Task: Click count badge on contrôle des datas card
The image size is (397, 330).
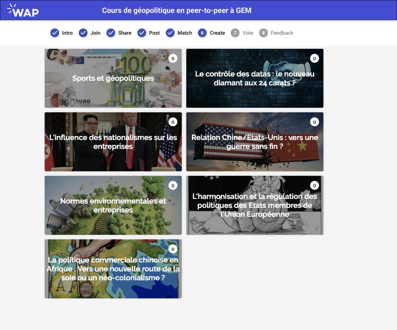Action: click(x=314, y=58)
